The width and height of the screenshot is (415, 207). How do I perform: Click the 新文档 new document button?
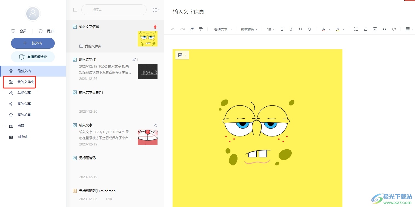[x=33, y=43]
